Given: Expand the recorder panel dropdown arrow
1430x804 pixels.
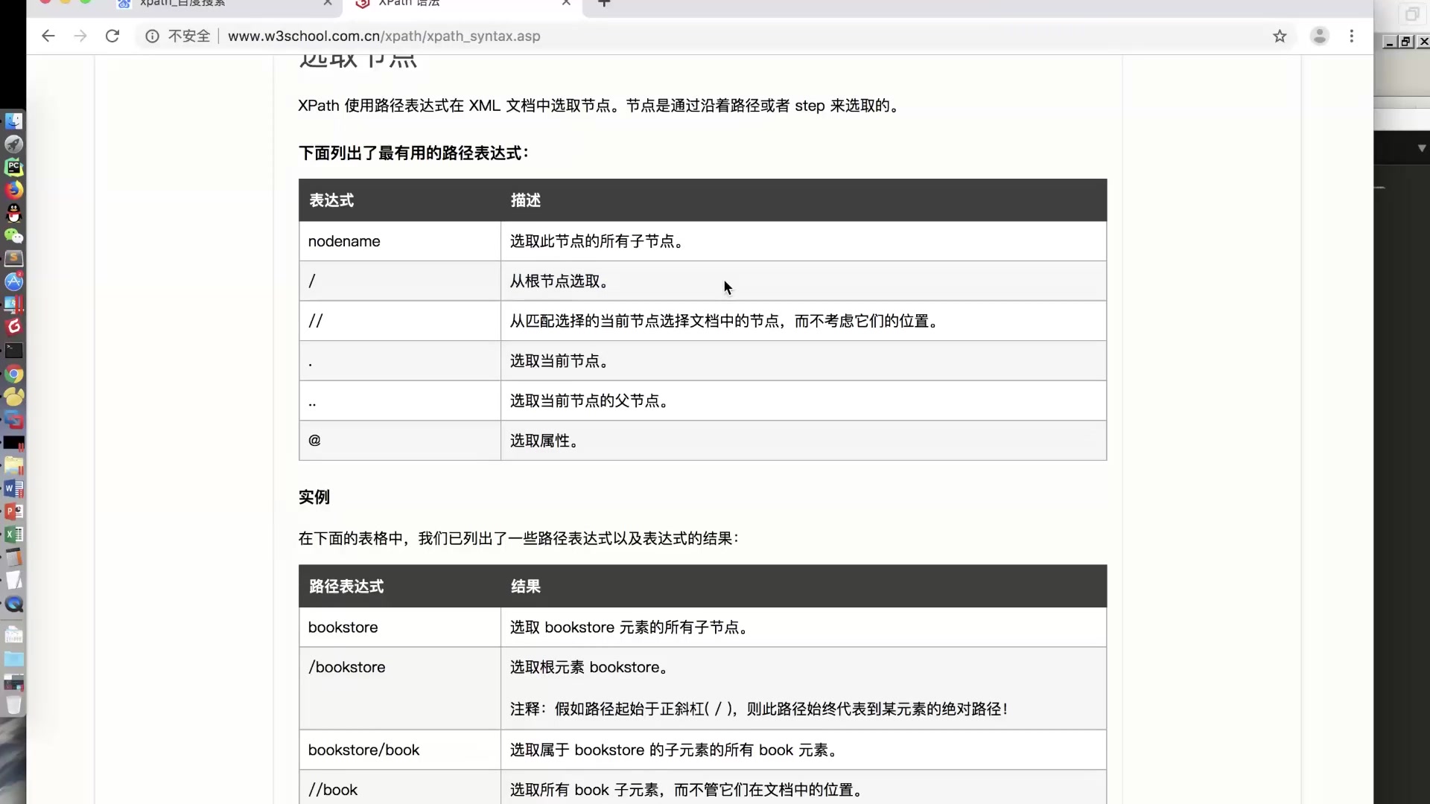Looking at the screenshot, I should click(1421, 147).
